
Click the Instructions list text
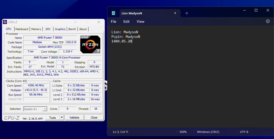pyautogui.click(x=62, y=73)
